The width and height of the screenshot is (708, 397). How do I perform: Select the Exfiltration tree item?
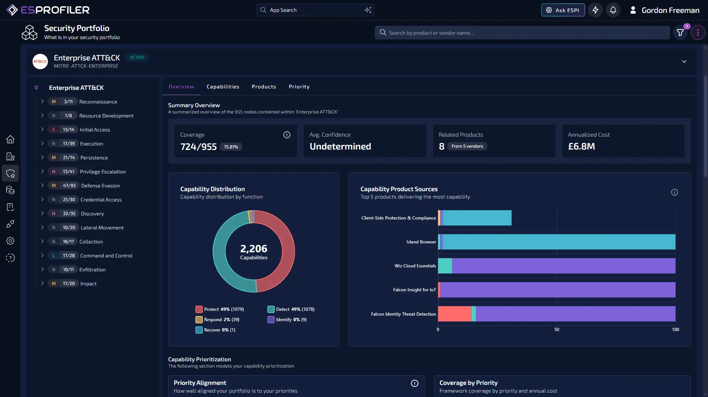click(x=92, y=269)
